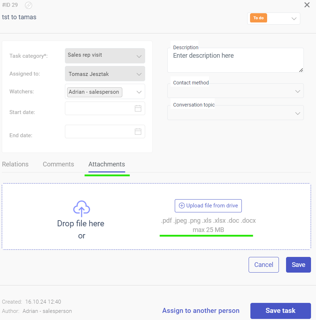316x320 pixels.
Task: Click the Cancel button
Action: tap(264, 265)
